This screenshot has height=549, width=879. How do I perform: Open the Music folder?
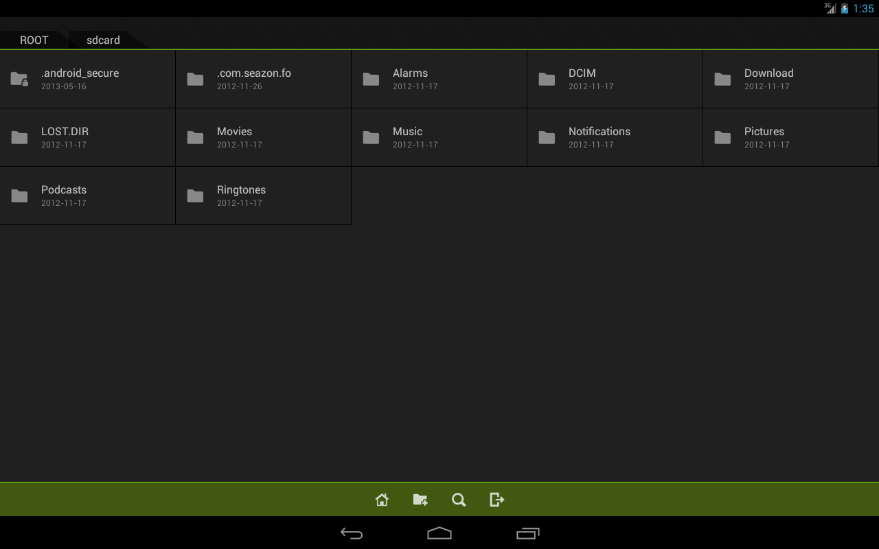pos(439,137)
